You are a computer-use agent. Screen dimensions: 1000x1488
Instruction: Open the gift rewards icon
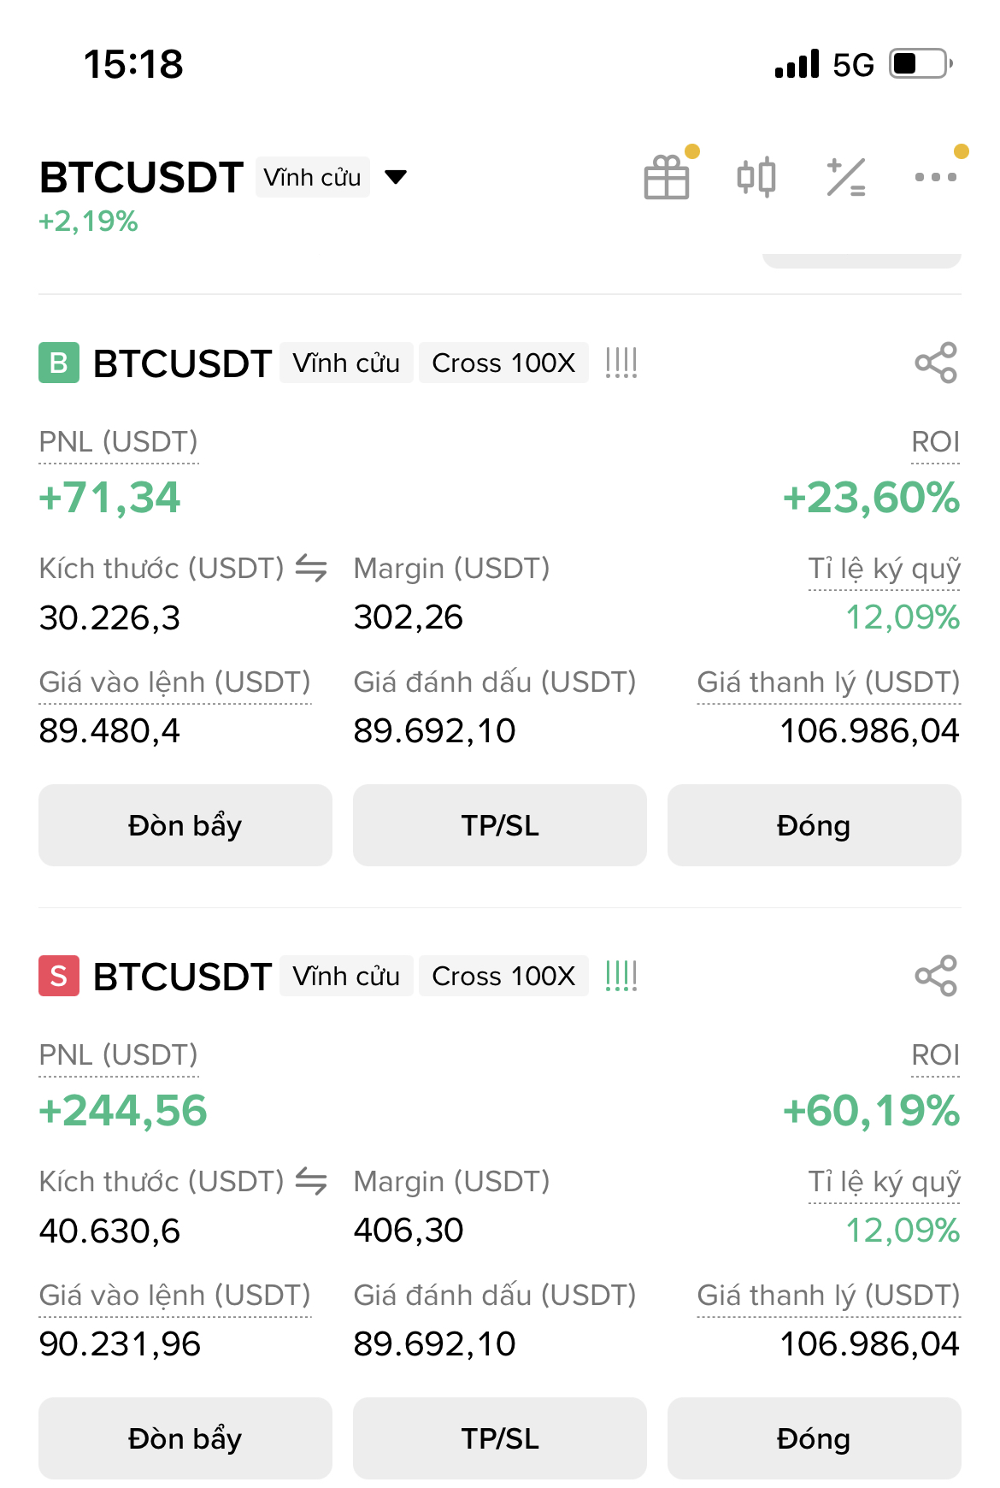(x=667, y=177)
